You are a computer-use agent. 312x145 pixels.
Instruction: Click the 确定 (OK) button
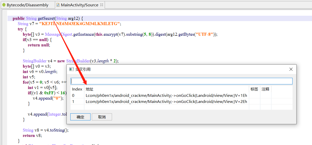tap(80, 117)
